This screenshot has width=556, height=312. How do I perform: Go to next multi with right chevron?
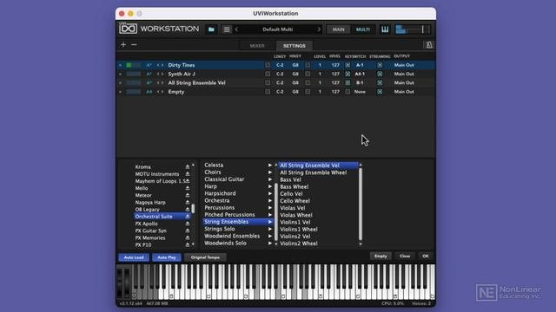[x=319, y=29]
